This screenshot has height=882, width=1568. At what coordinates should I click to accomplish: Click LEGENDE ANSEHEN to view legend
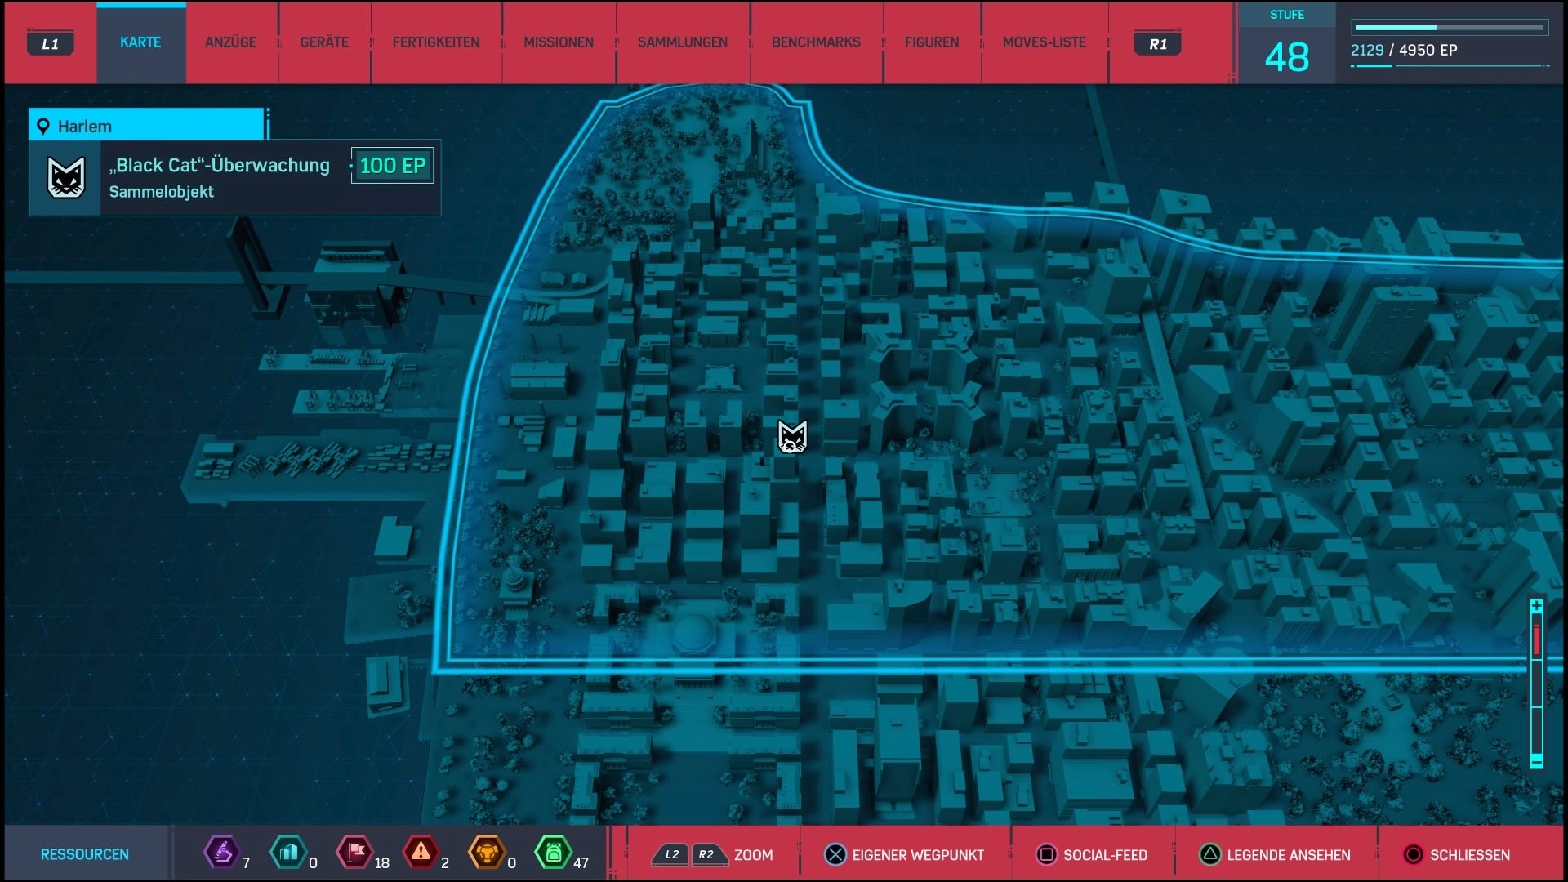(x=1289, y=855)
